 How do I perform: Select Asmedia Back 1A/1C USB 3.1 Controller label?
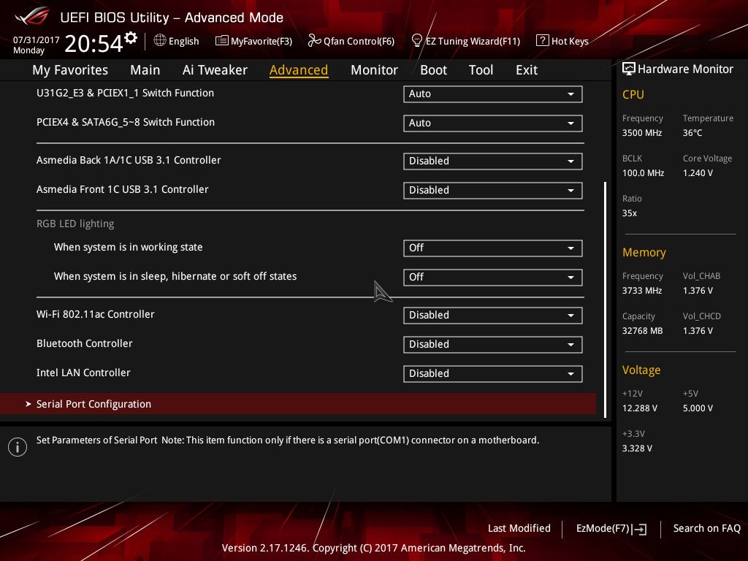click(x=129, y=160)
